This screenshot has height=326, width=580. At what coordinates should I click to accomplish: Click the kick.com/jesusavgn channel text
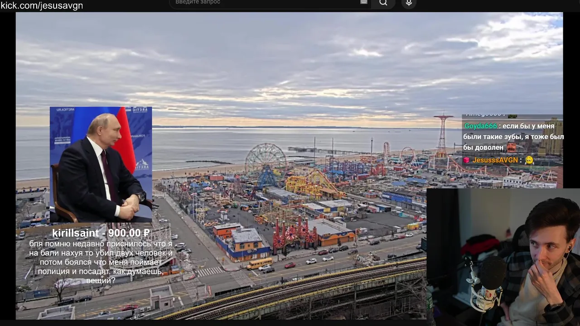[42, 5]
